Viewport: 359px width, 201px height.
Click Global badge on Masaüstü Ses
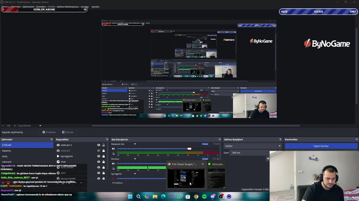(205, 144)
